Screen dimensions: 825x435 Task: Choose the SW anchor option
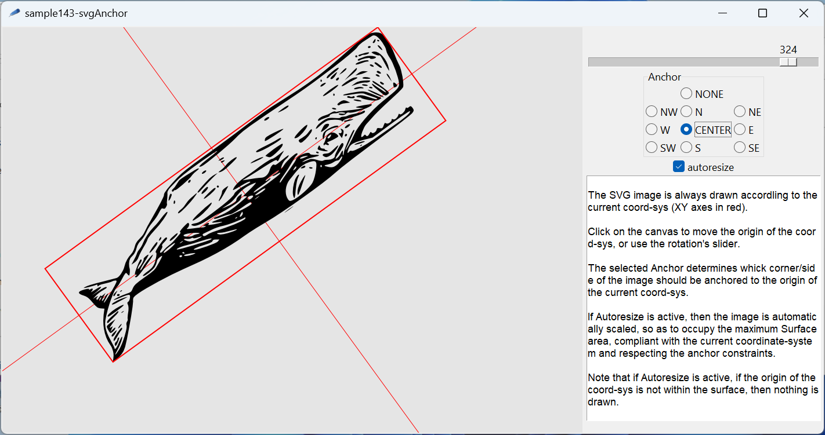(661, 148)
